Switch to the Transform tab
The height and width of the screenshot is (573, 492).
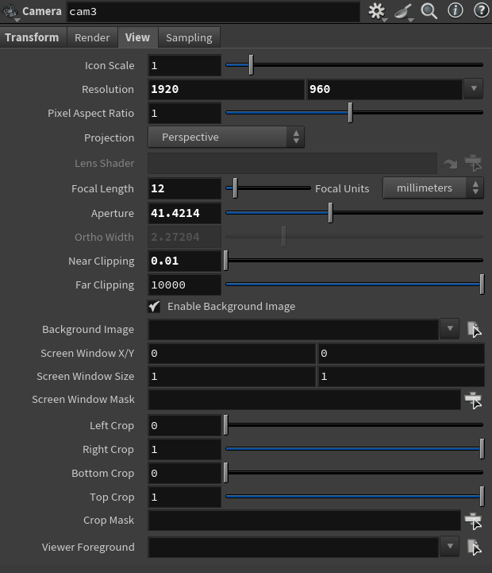click(32, 37)
